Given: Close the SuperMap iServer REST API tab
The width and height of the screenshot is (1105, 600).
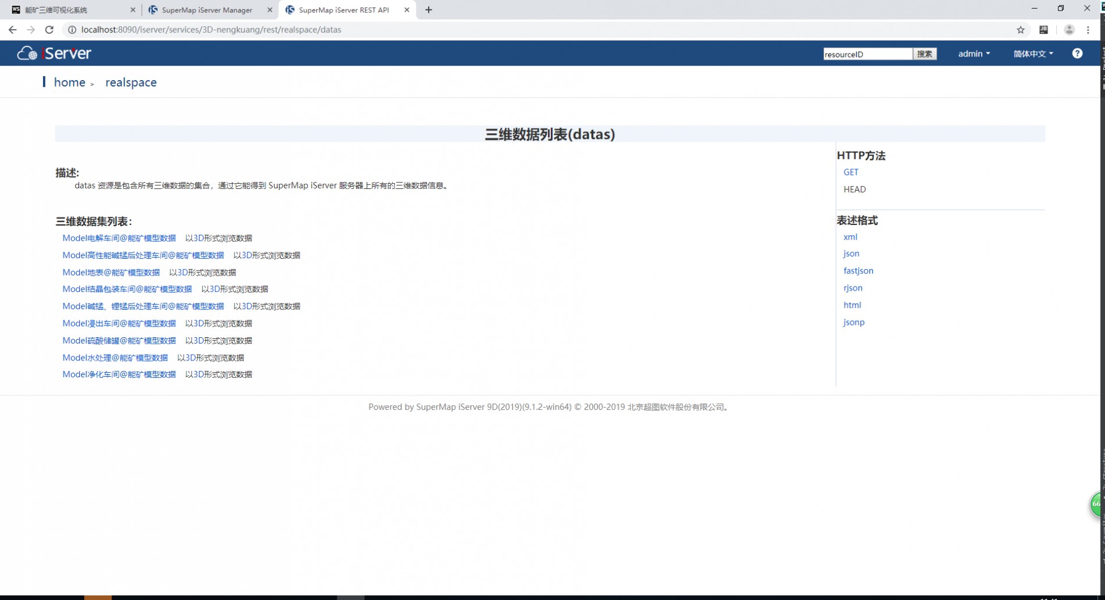Looking at the screenshot, I should point(407,10).
